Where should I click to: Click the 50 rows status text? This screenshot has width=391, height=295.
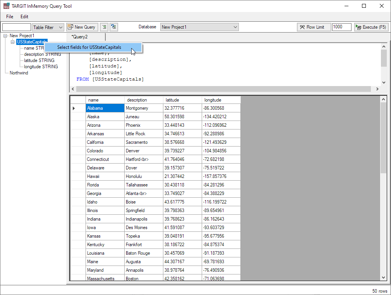[x=379, y=291]
